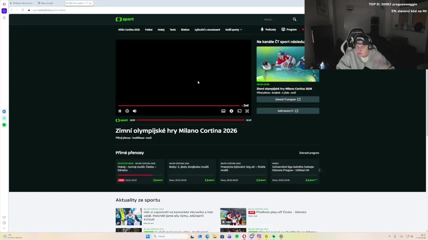Enter fullscreen video mode
This screenshot has height=240, width=428.
click(x=247, y=111)
